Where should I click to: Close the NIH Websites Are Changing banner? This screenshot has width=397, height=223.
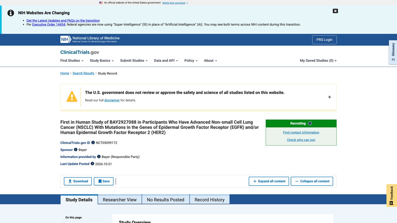335,11
